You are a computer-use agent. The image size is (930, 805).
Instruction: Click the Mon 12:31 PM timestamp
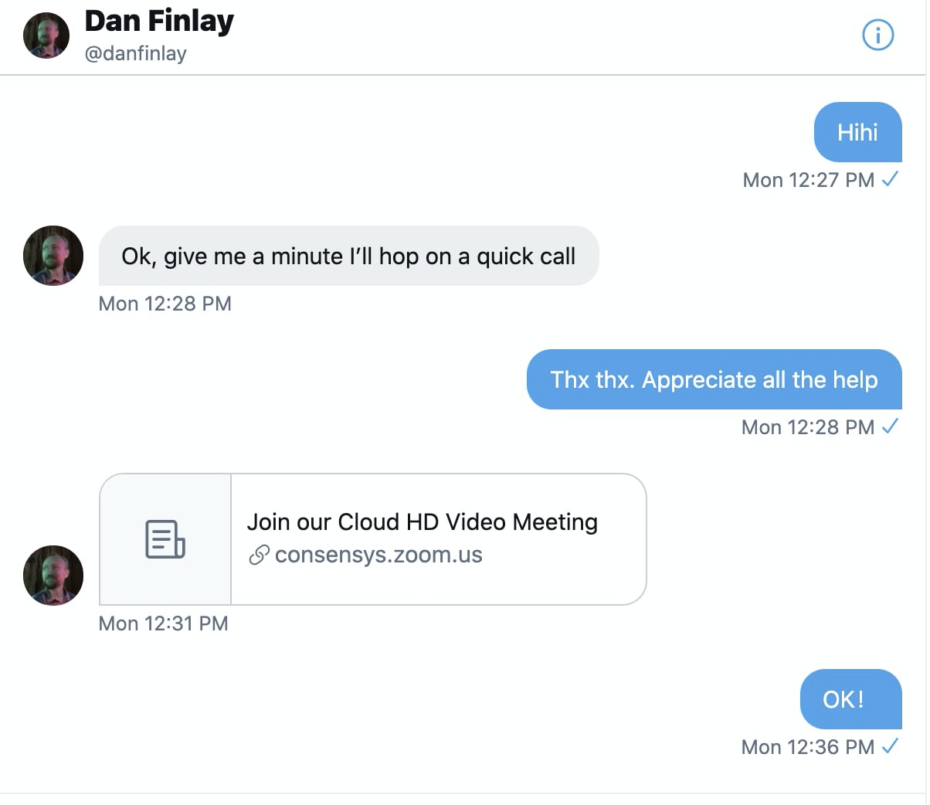[164, 623]
